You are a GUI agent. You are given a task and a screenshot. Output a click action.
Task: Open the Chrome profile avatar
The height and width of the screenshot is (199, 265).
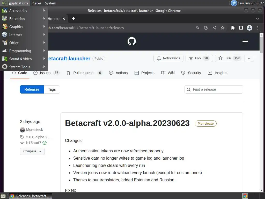point(249,28)
